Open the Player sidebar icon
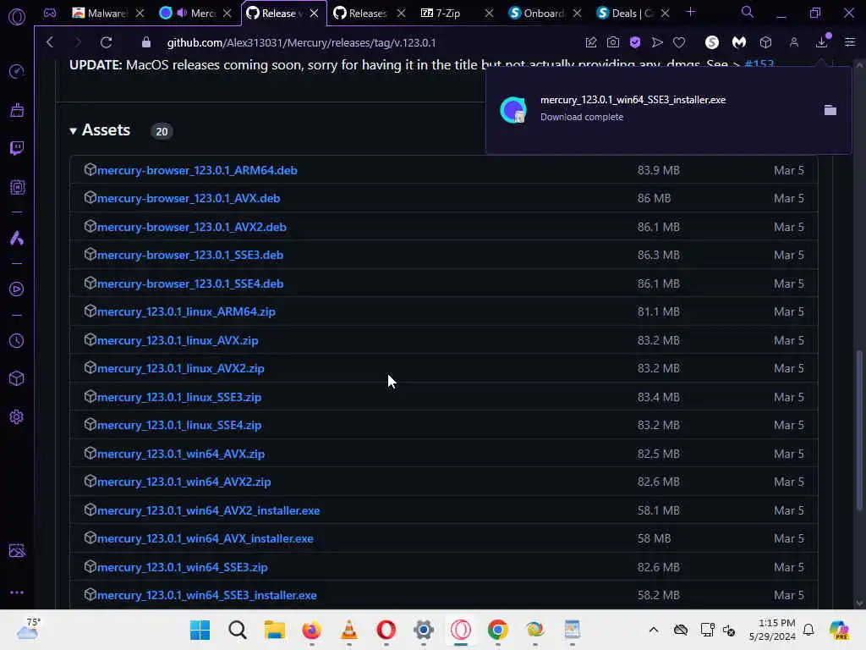The width and height of the screenshot is (866, 650). tap(17, 289)
